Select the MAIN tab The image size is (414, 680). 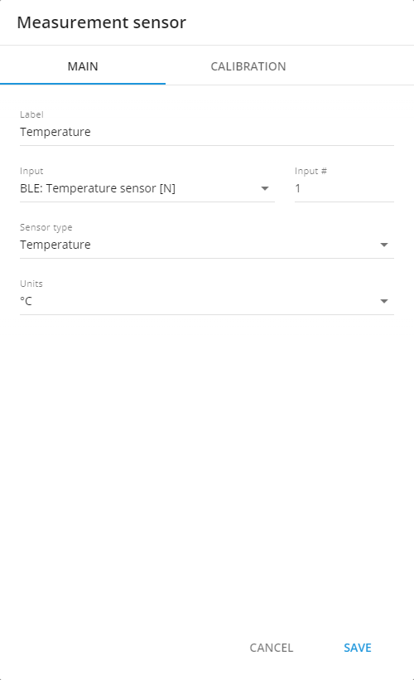83,66
